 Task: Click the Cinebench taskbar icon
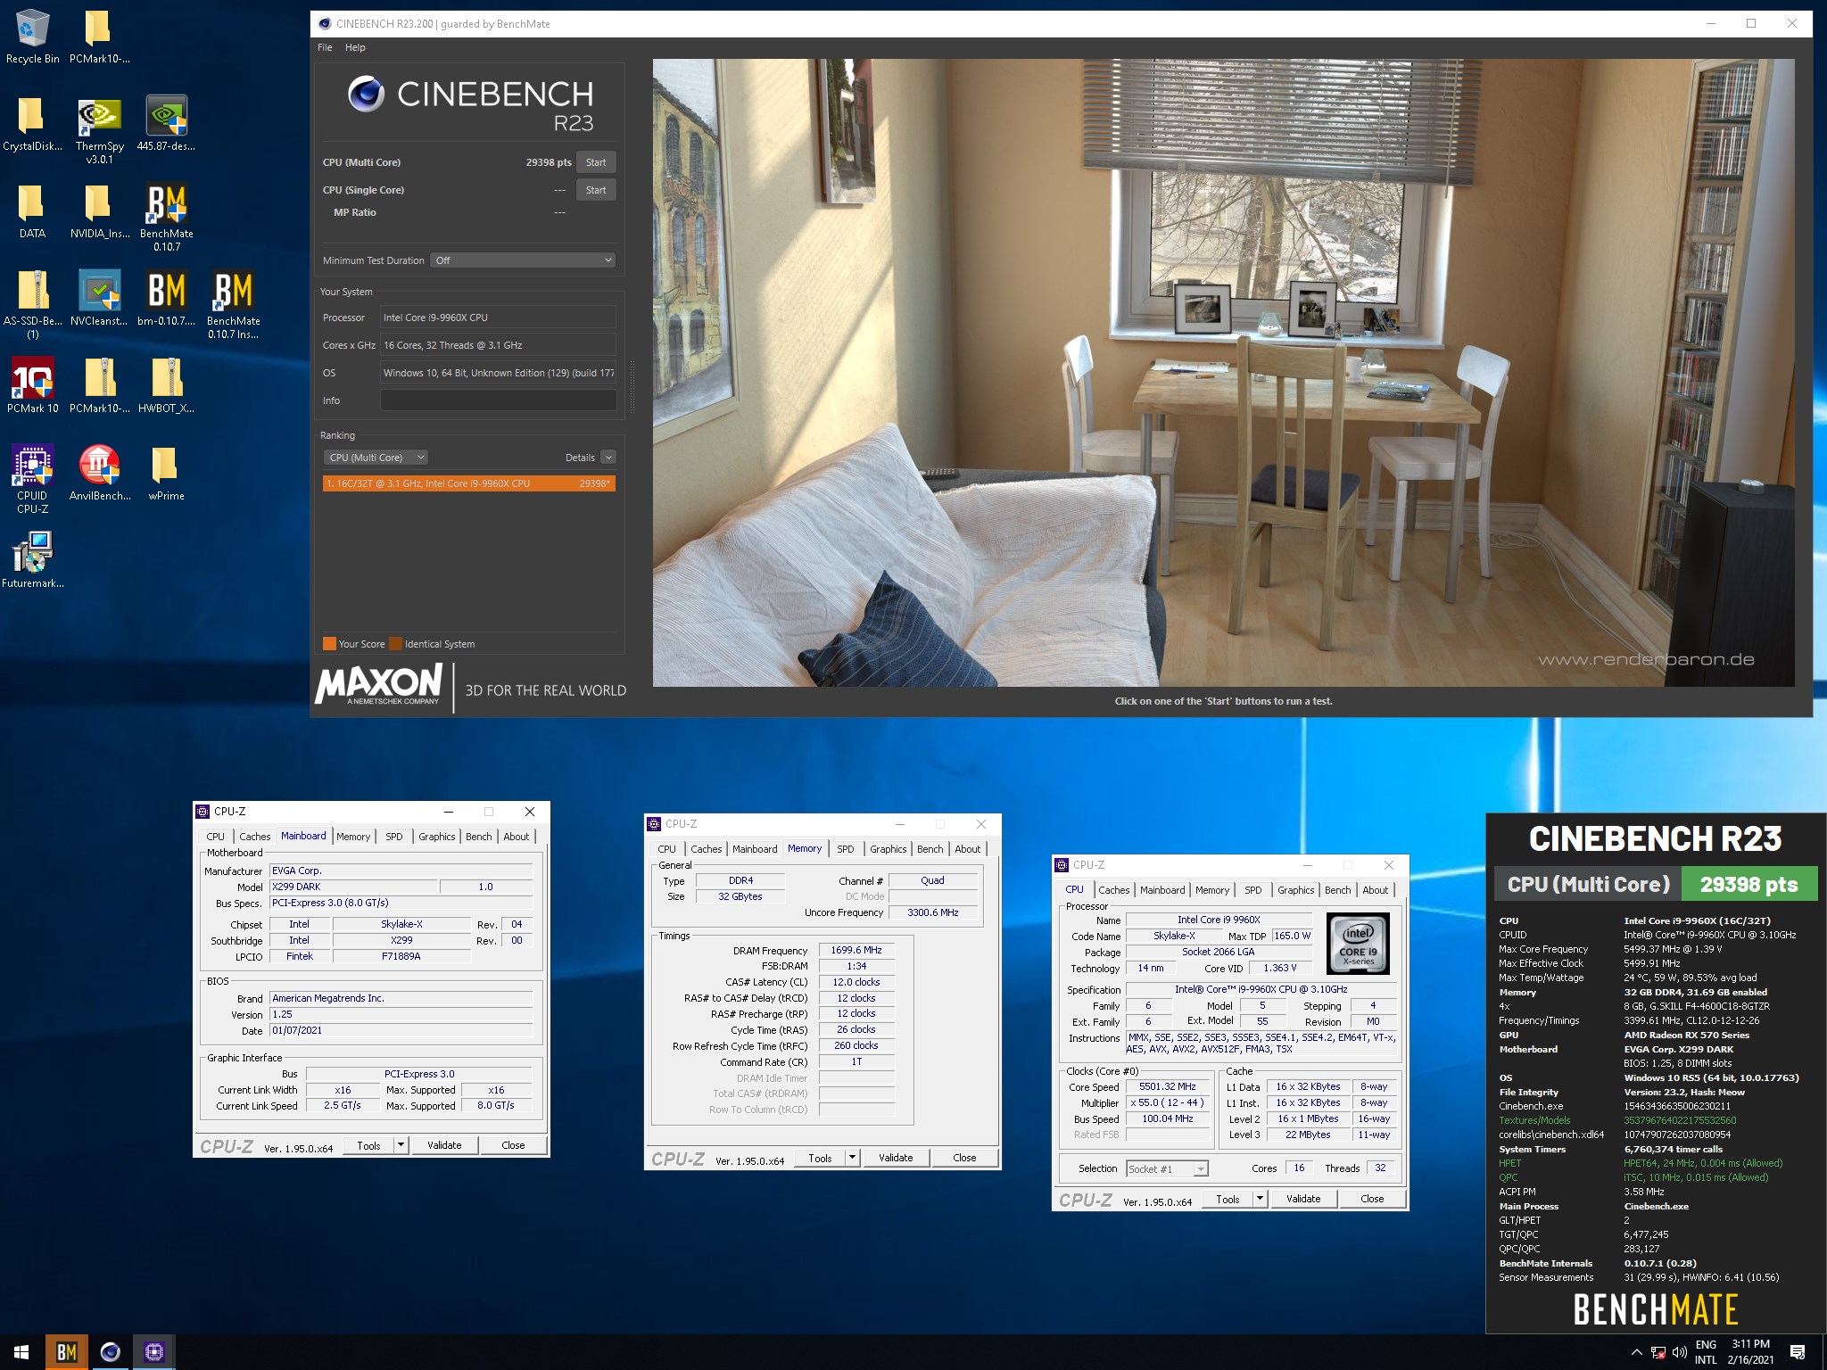110,1352
